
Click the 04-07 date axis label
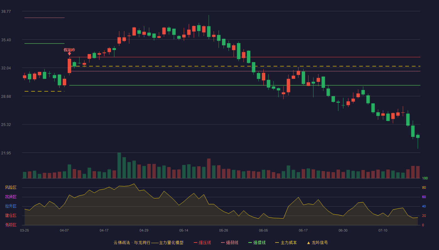[64, 230]
